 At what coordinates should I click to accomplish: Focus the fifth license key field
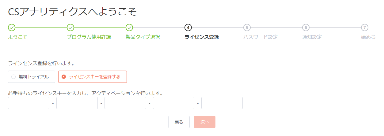[222, 103]
